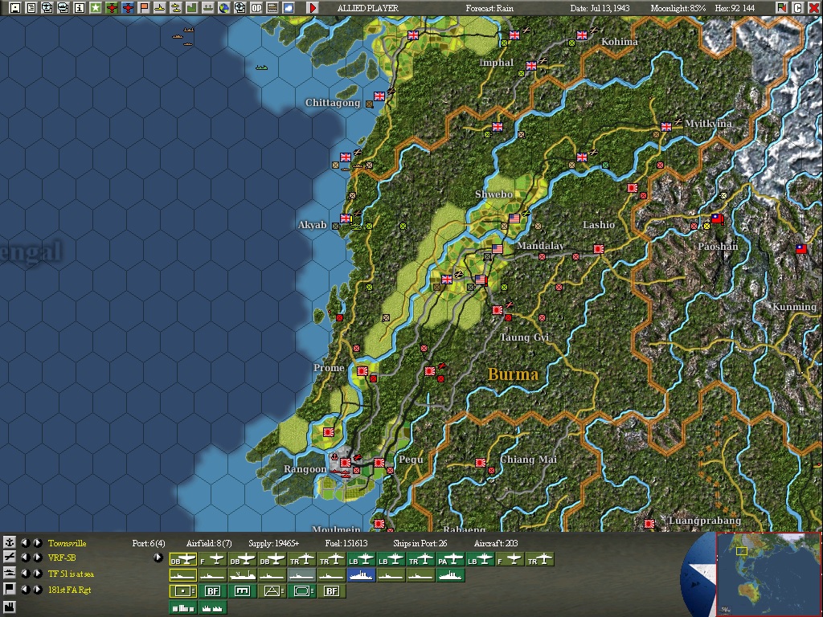
Task: Click the minimap overview thumbnail
Action: [768, 574]
